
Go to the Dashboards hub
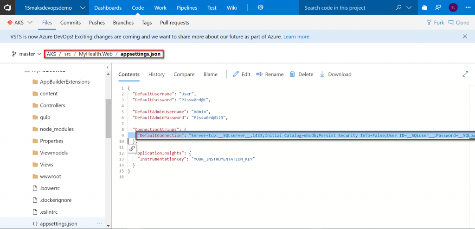pos(108,8)
